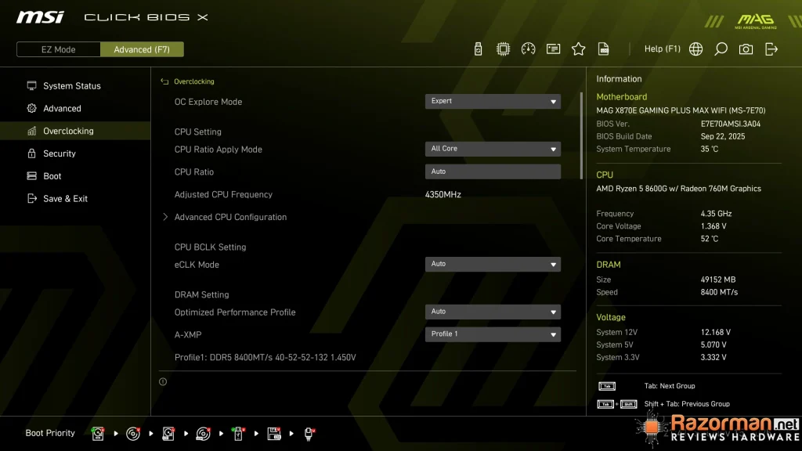802x451 pixels.
Task: Click the CPU chip icon in toolbar
Action: click(x=504, y=49)
